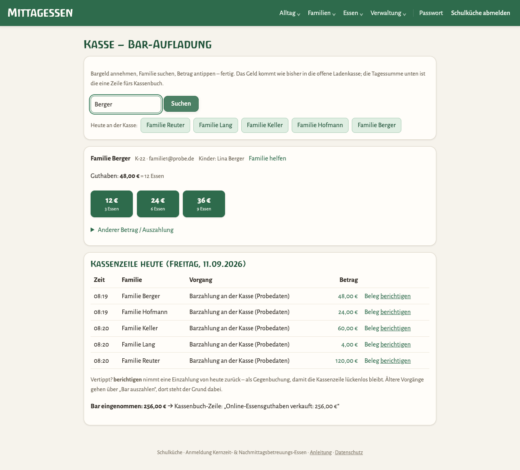Click Schulküche abmelden to log out
Viewport: 520px width, 470px height.
[481, 13]
